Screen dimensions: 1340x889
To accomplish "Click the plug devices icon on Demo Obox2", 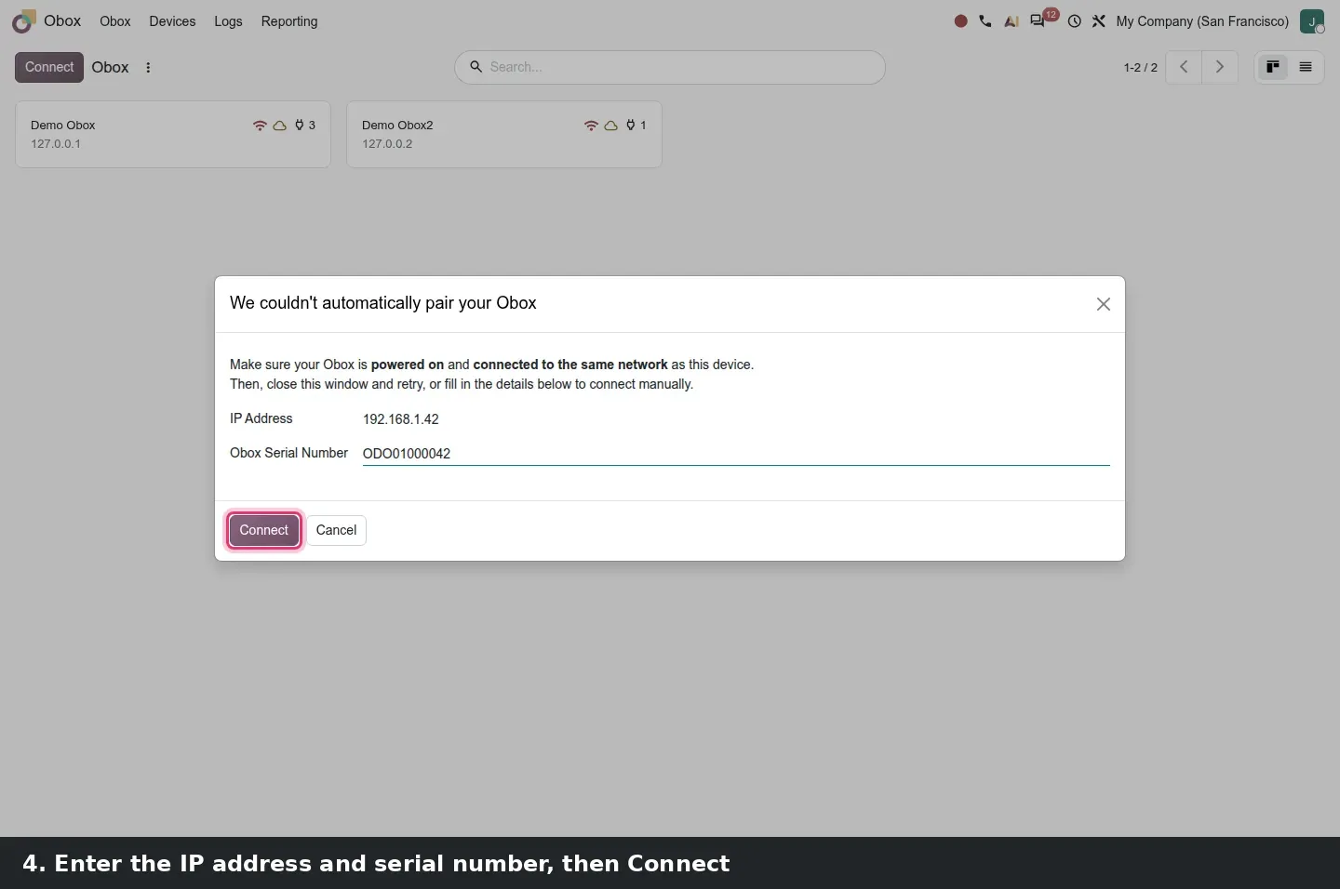I will coord(631,126).
